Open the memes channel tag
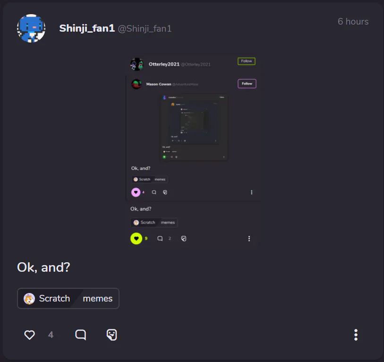Image resolution: width=384 pixels, height=362 pixels. [x=97, y=299]
